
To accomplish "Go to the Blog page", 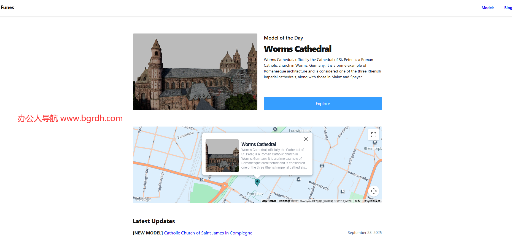I will 508,8.
